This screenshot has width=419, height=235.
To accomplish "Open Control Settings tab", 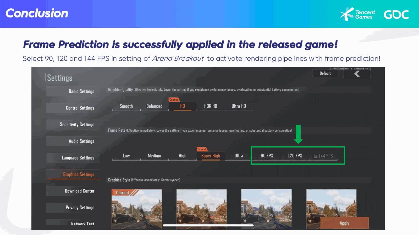I will coord(73,108).
